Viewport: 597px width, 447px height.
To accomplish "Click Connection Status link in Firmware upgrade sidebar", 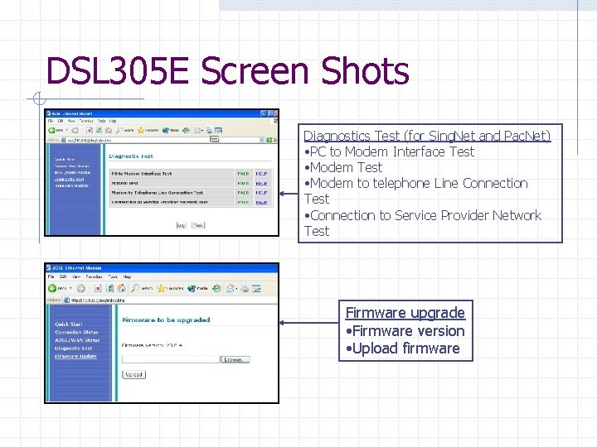I will pos(76,332).
